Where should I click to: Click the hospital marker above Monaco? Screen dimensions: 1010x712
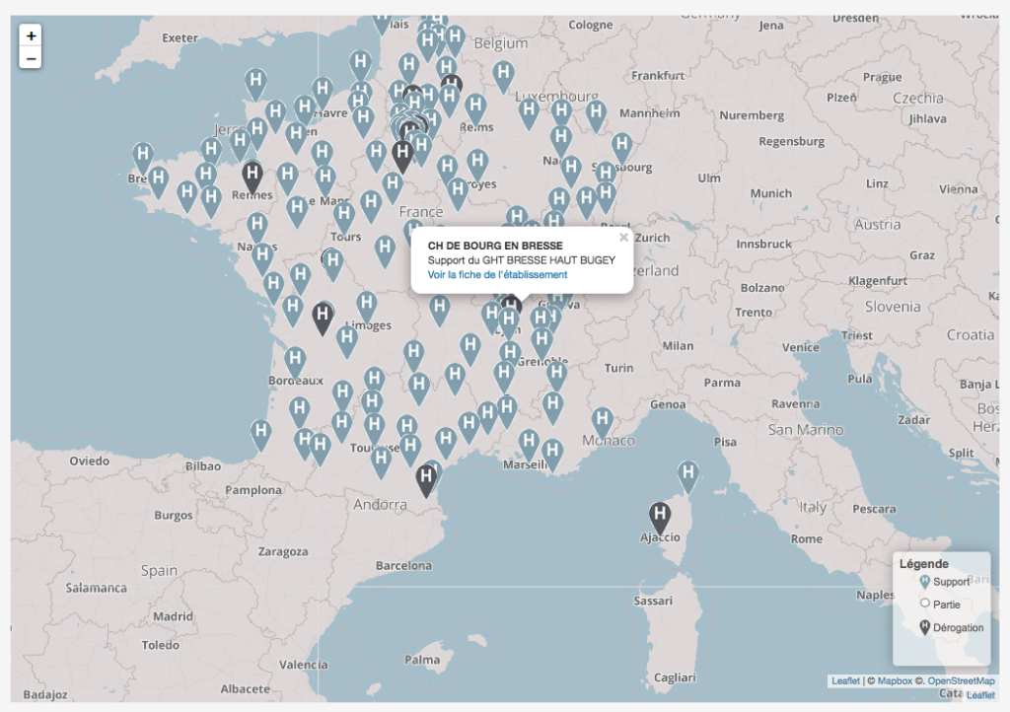602,421
